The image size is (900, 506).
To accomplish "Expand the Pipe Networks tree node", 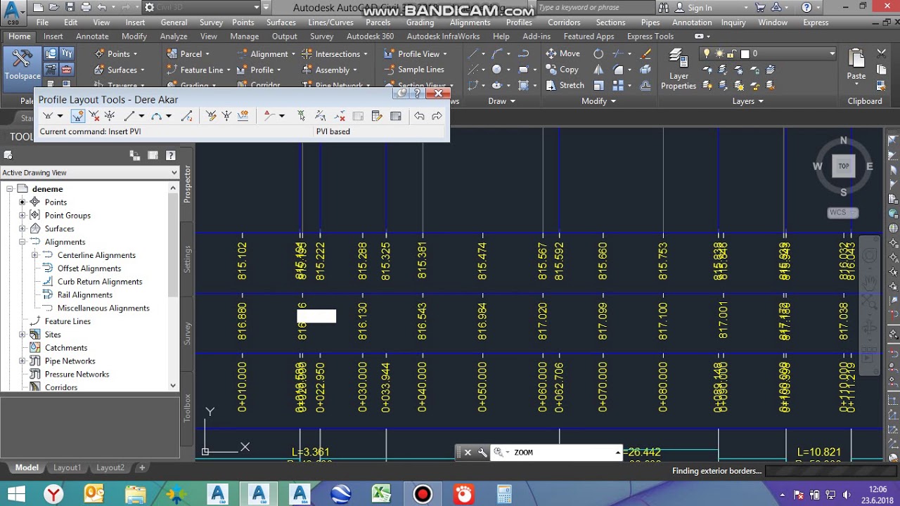I will 22,361.
